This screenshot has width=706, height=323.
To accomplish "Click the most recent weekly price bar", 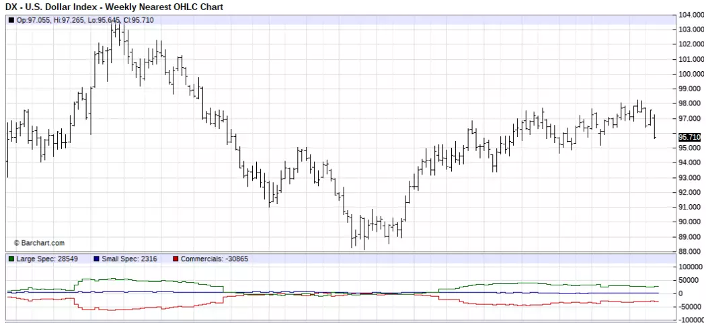I will [x=654, y=126].
